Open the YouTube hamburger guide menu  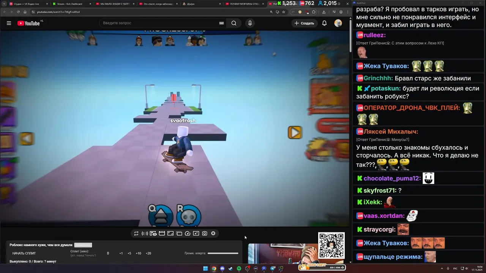point(9,23)
